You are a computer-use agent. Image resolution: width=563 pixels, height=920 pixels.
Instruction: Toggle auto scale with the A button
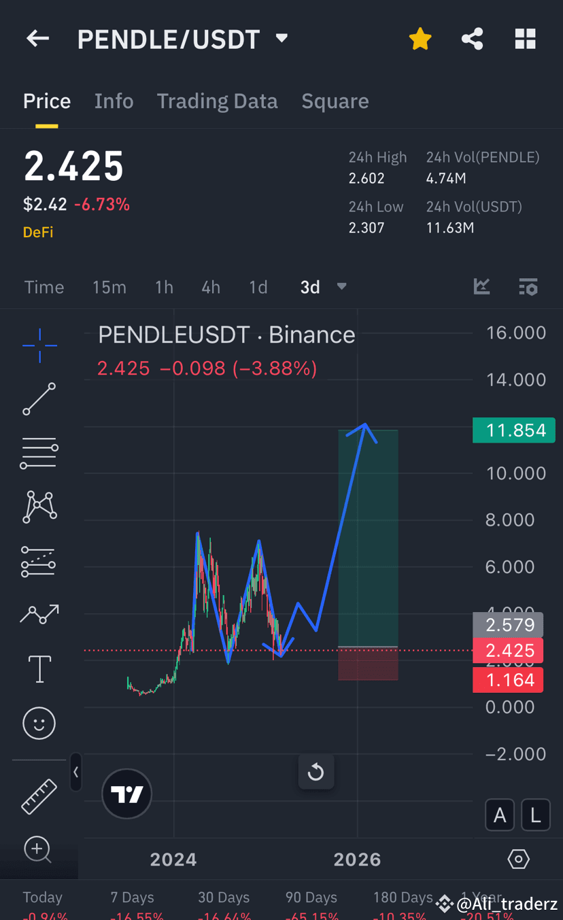[500, 815]
